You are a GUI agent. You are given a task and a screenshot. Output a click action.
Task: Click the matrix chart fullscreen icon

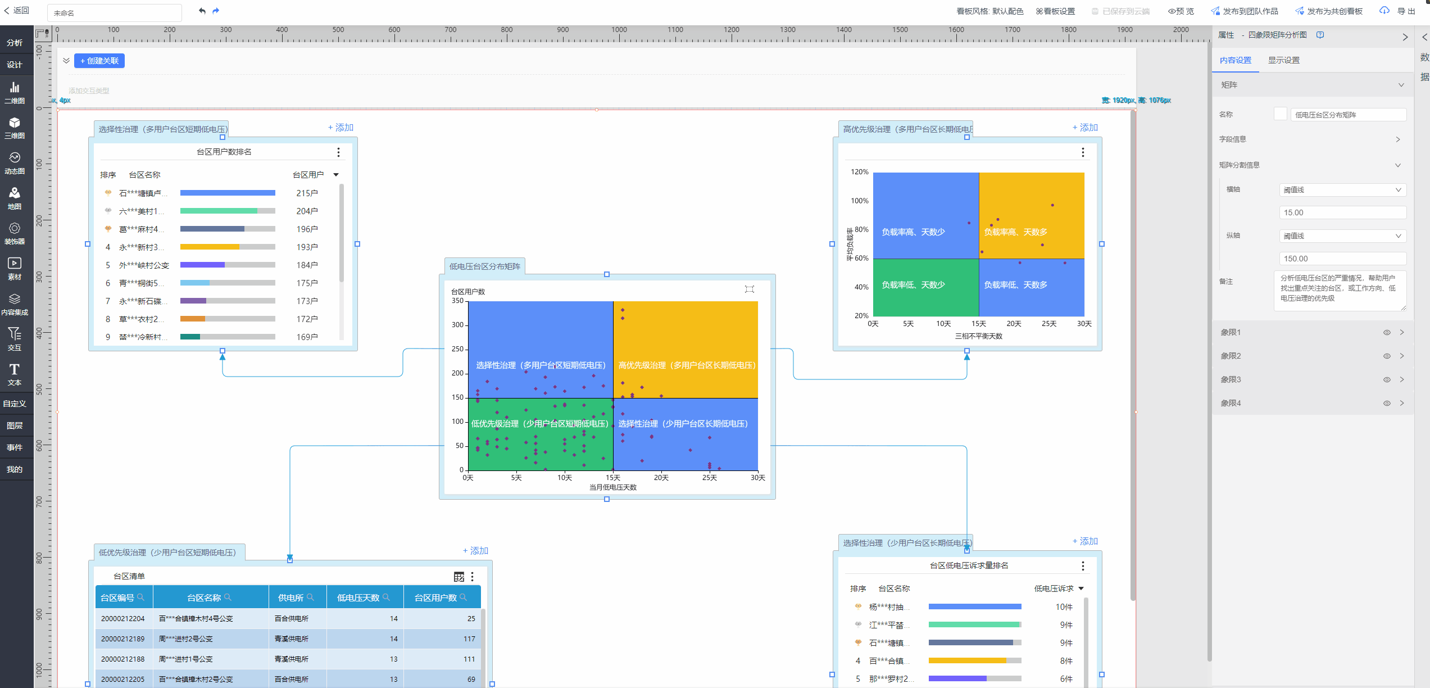[749, 289]
